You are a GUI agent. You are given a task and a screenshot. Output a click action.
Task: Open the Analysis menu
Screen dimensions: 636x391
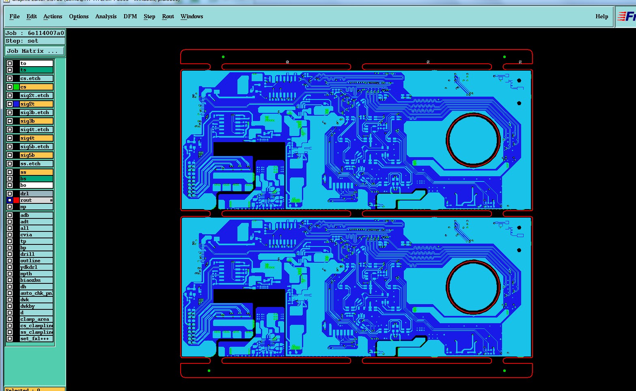coord(106,16)
